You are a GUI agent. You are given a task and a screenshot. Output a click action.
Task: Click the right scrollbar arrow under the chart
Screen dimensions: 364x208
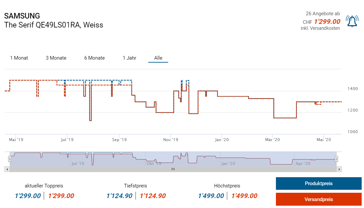tap(339, 169)
